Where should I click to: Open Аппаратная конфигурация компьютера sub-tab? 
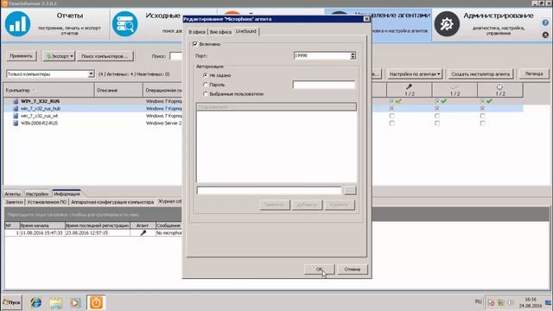(112, 202)
